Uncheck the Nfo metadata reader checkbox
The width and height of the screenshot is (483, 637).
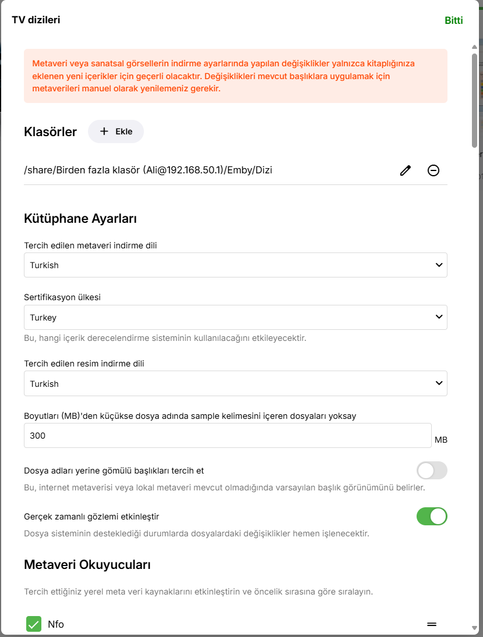click(34, 624)
